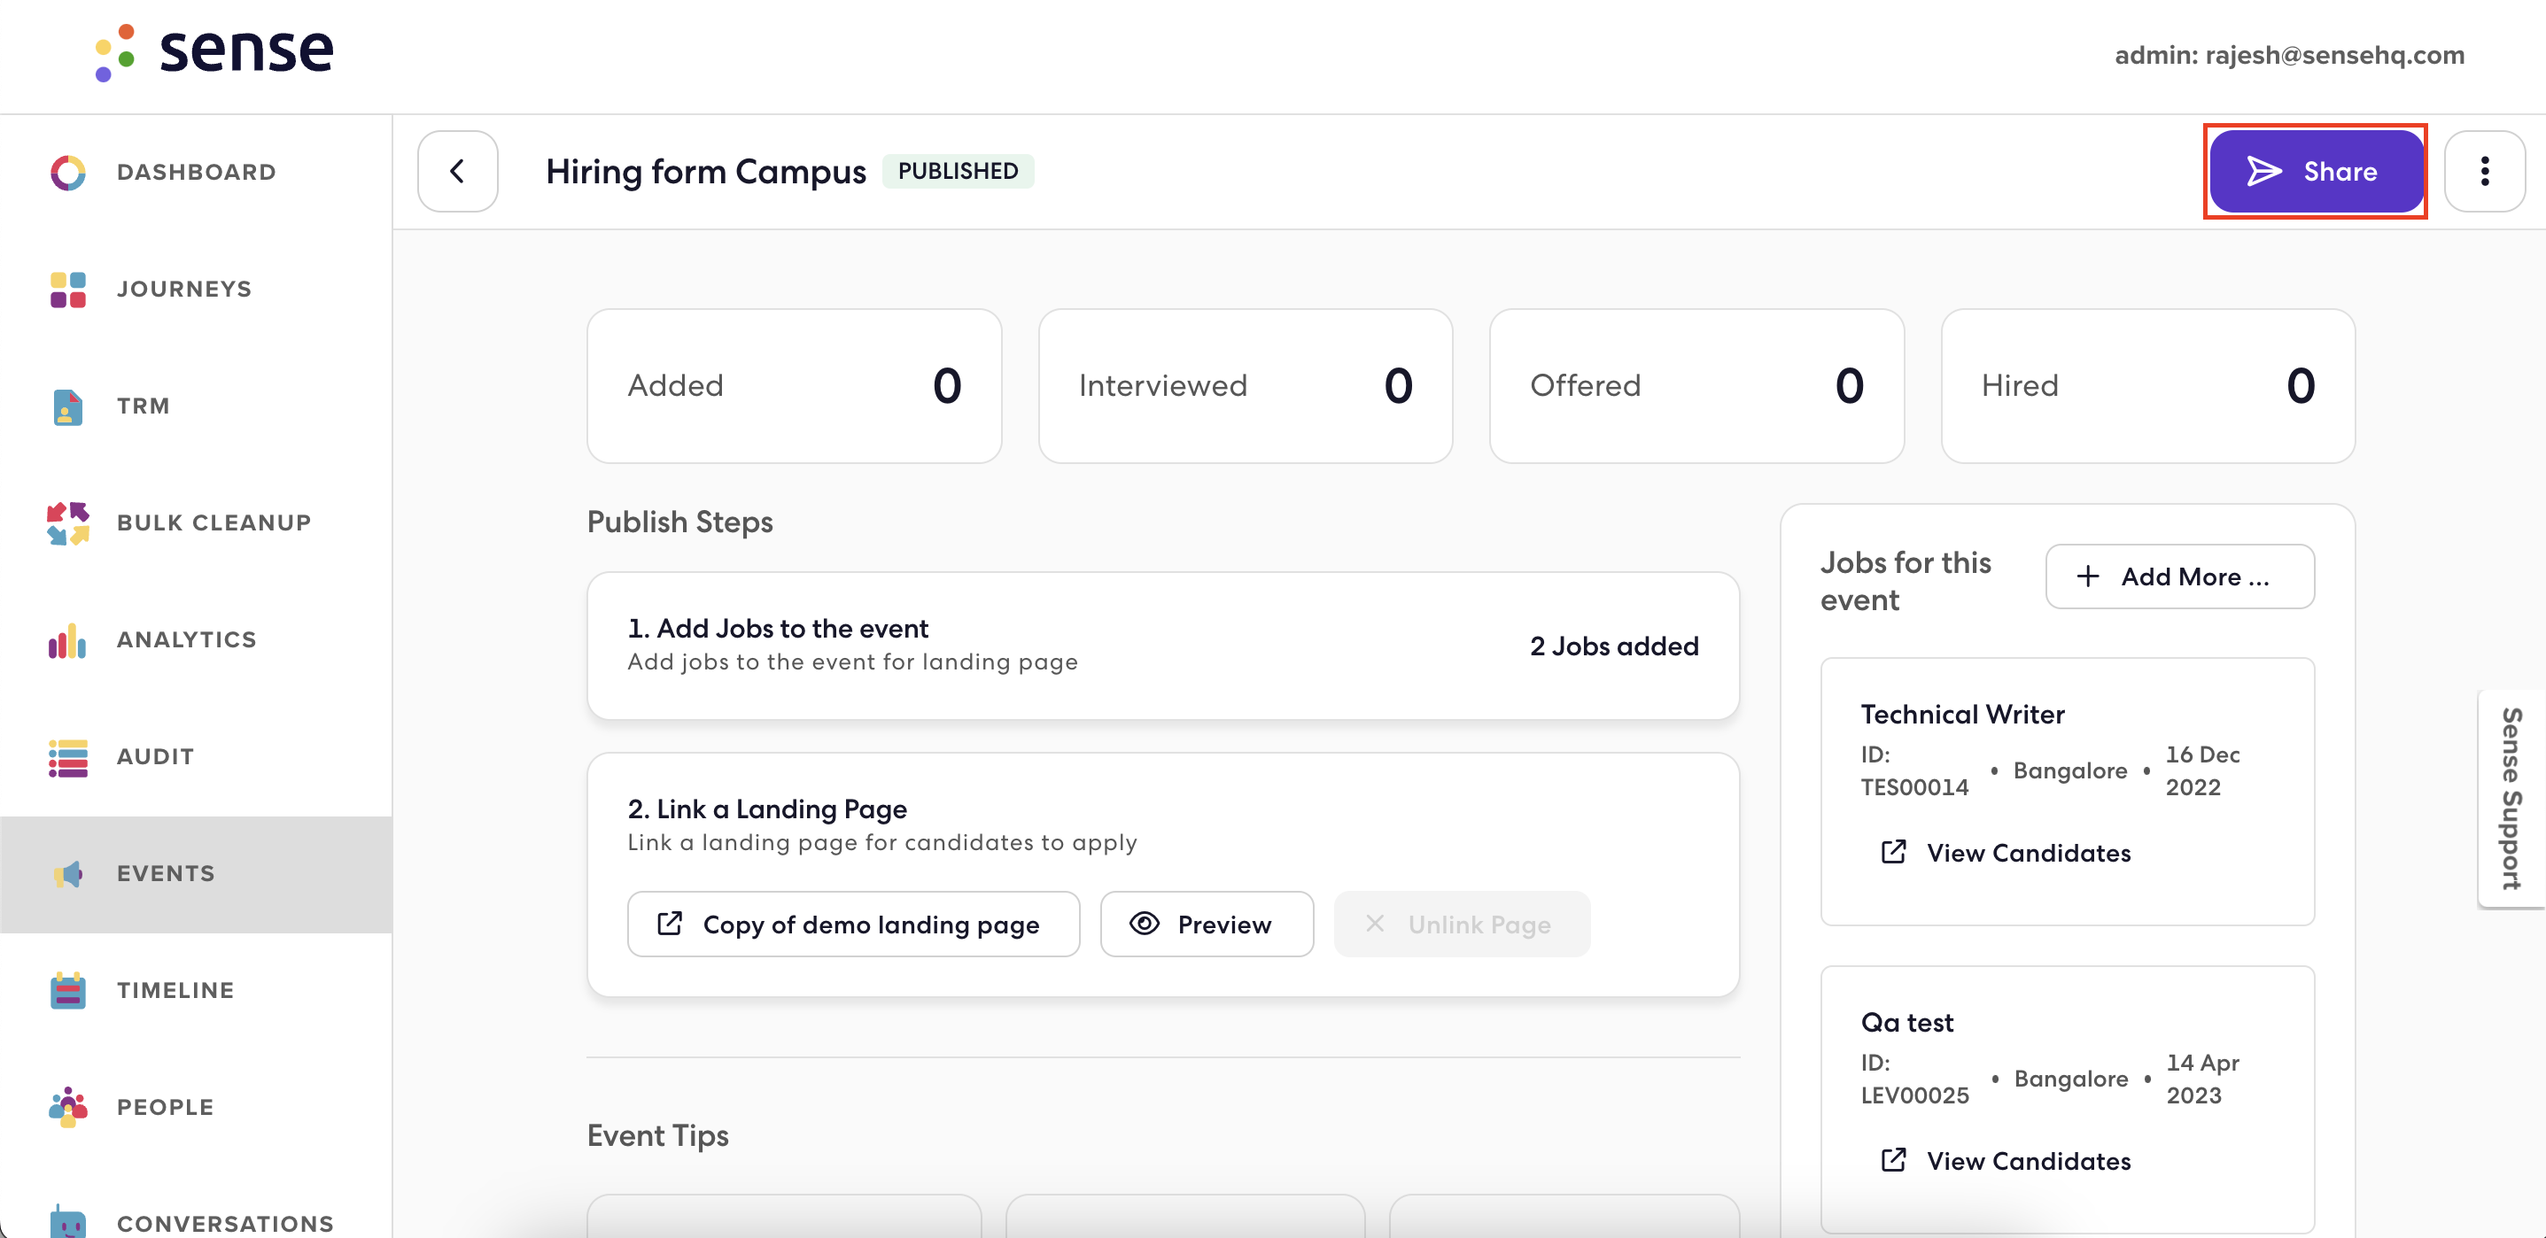This screenshot has width=2546, height=1238.
Task: Click the Audit list icon
Action: point(68,757)
